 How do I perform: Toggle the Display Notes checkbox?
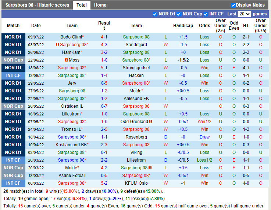233,5
